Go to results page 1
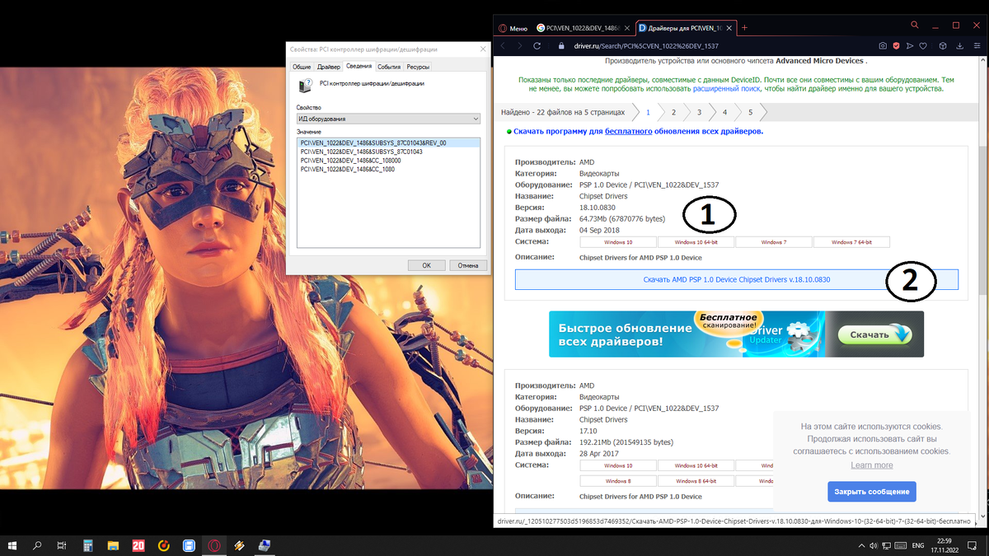989x556 pixels. coord(648,111)
